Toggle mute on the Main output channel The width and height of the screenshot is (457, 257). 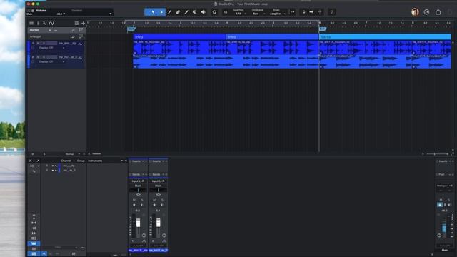[441, 200]
